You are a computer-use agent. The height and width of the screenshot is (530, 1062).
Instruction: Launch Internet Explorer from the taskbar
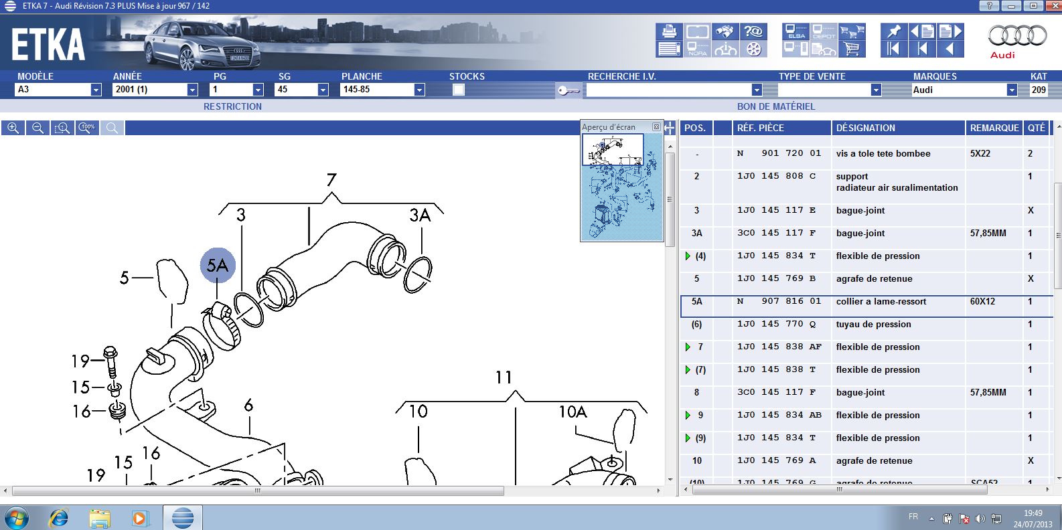tap(59, 518)
